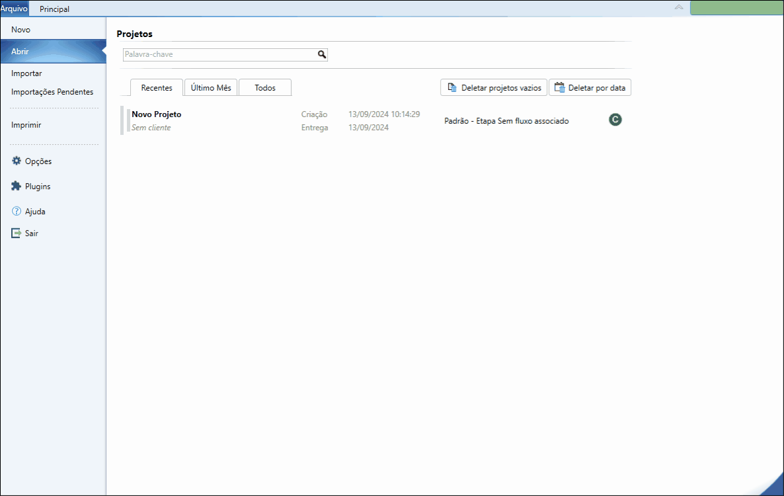Click the Ajuda question mark icon

17,211
